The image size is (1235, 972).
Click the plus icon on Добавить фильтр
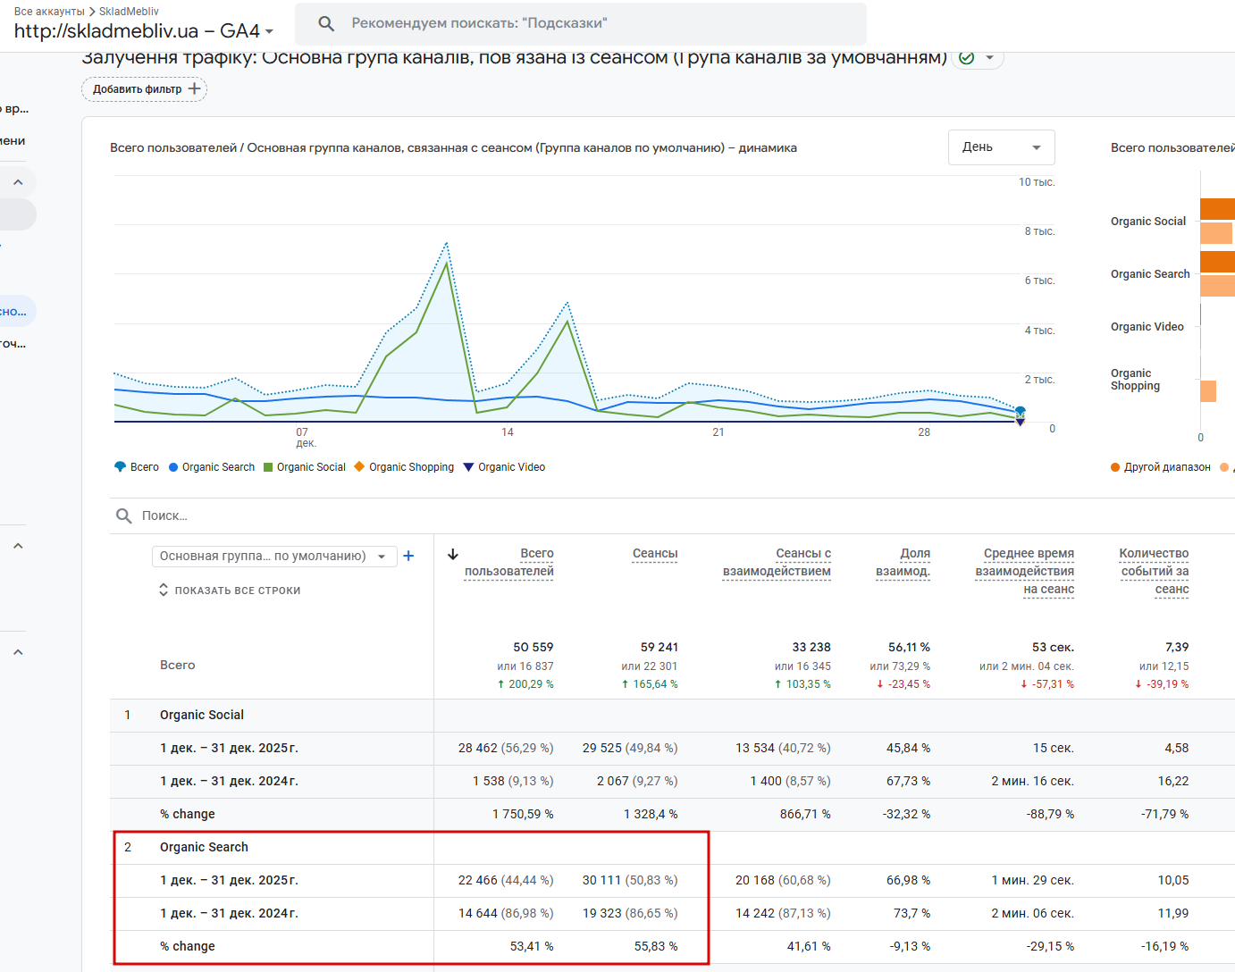pyautogui.click(x=195, y=88)
